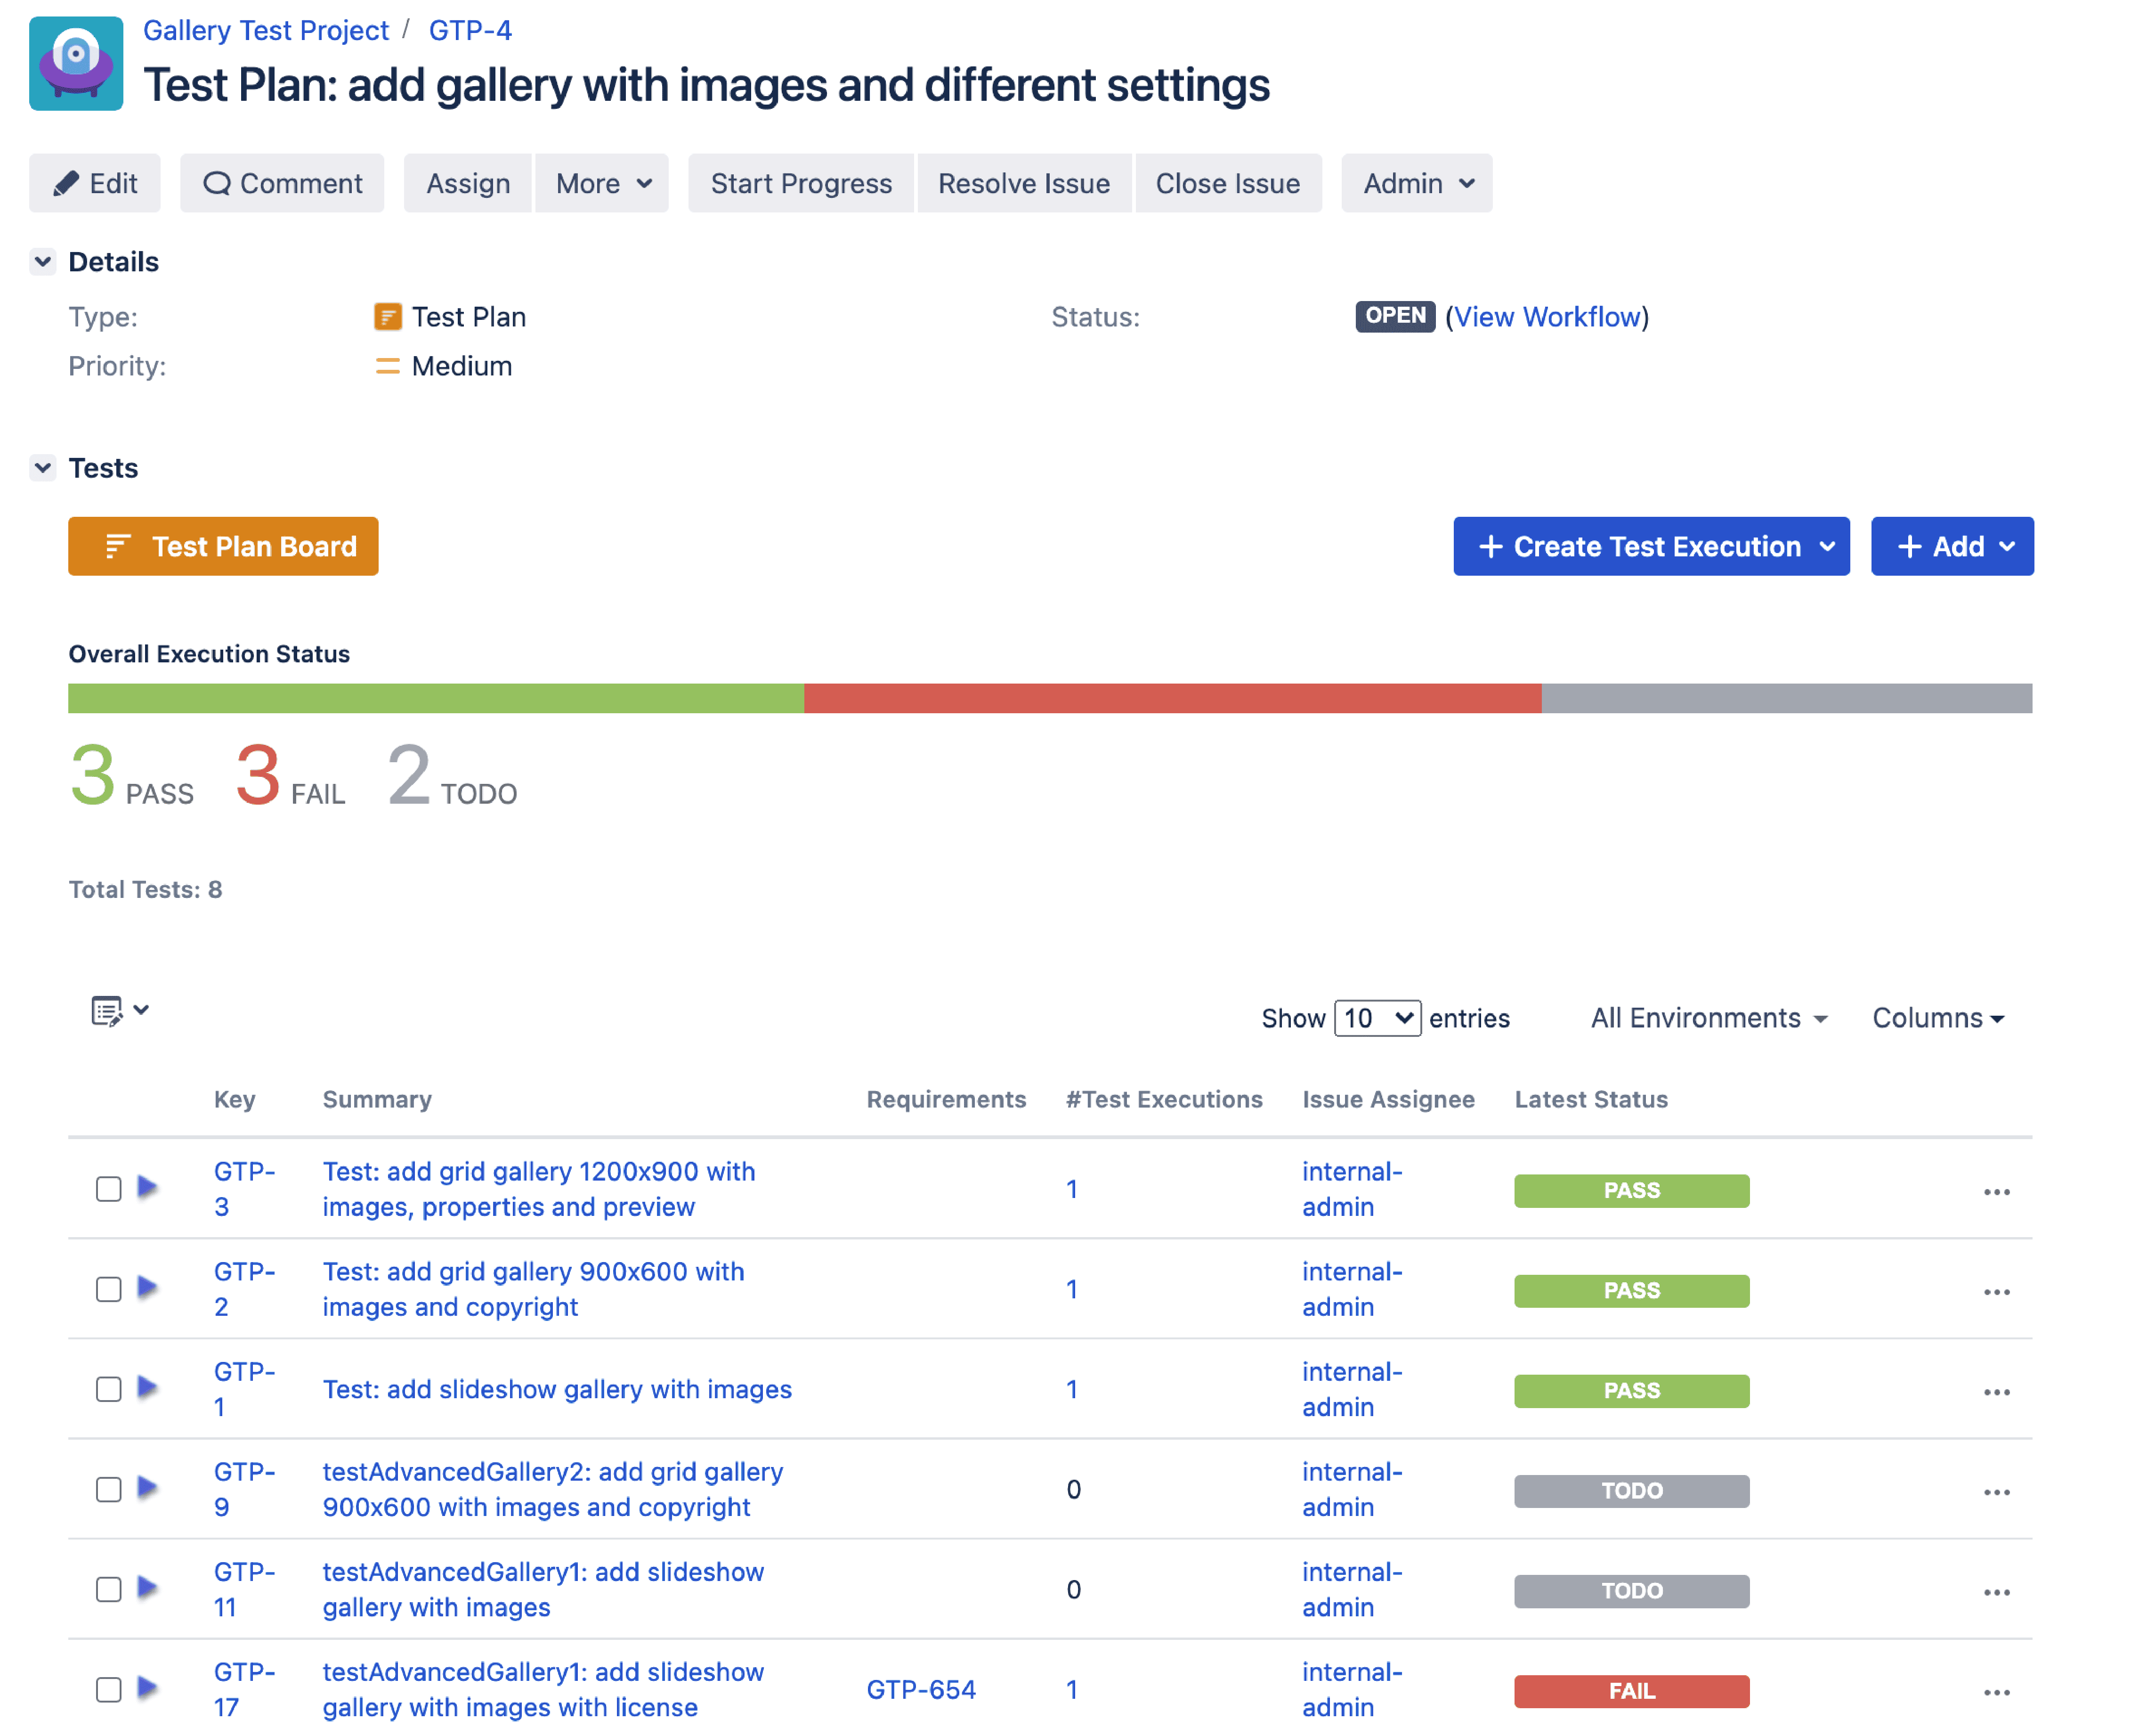Tick the GTP-11 row checkbox
Image resolution: width=2147 pixels, height=1736 pixels.
[x=109, y=1589]
